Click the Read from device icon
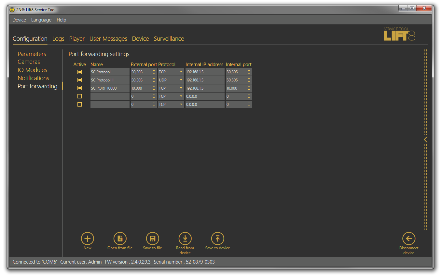 185,239
